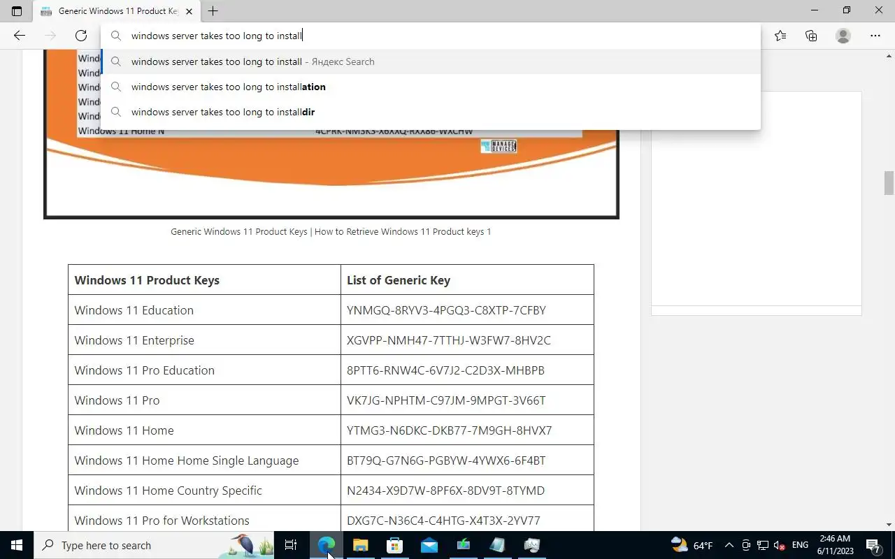Refresh the current page

point(81,36)
